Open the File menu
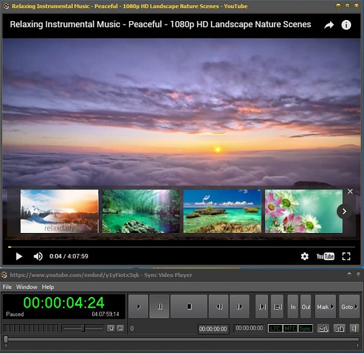The image size is (364, 353). [7, 287]
